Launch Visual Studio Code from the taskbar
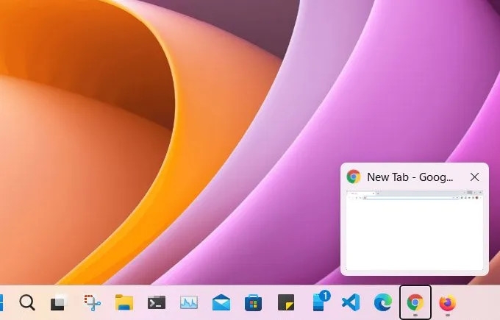500x320 pixels. point(351,302)
